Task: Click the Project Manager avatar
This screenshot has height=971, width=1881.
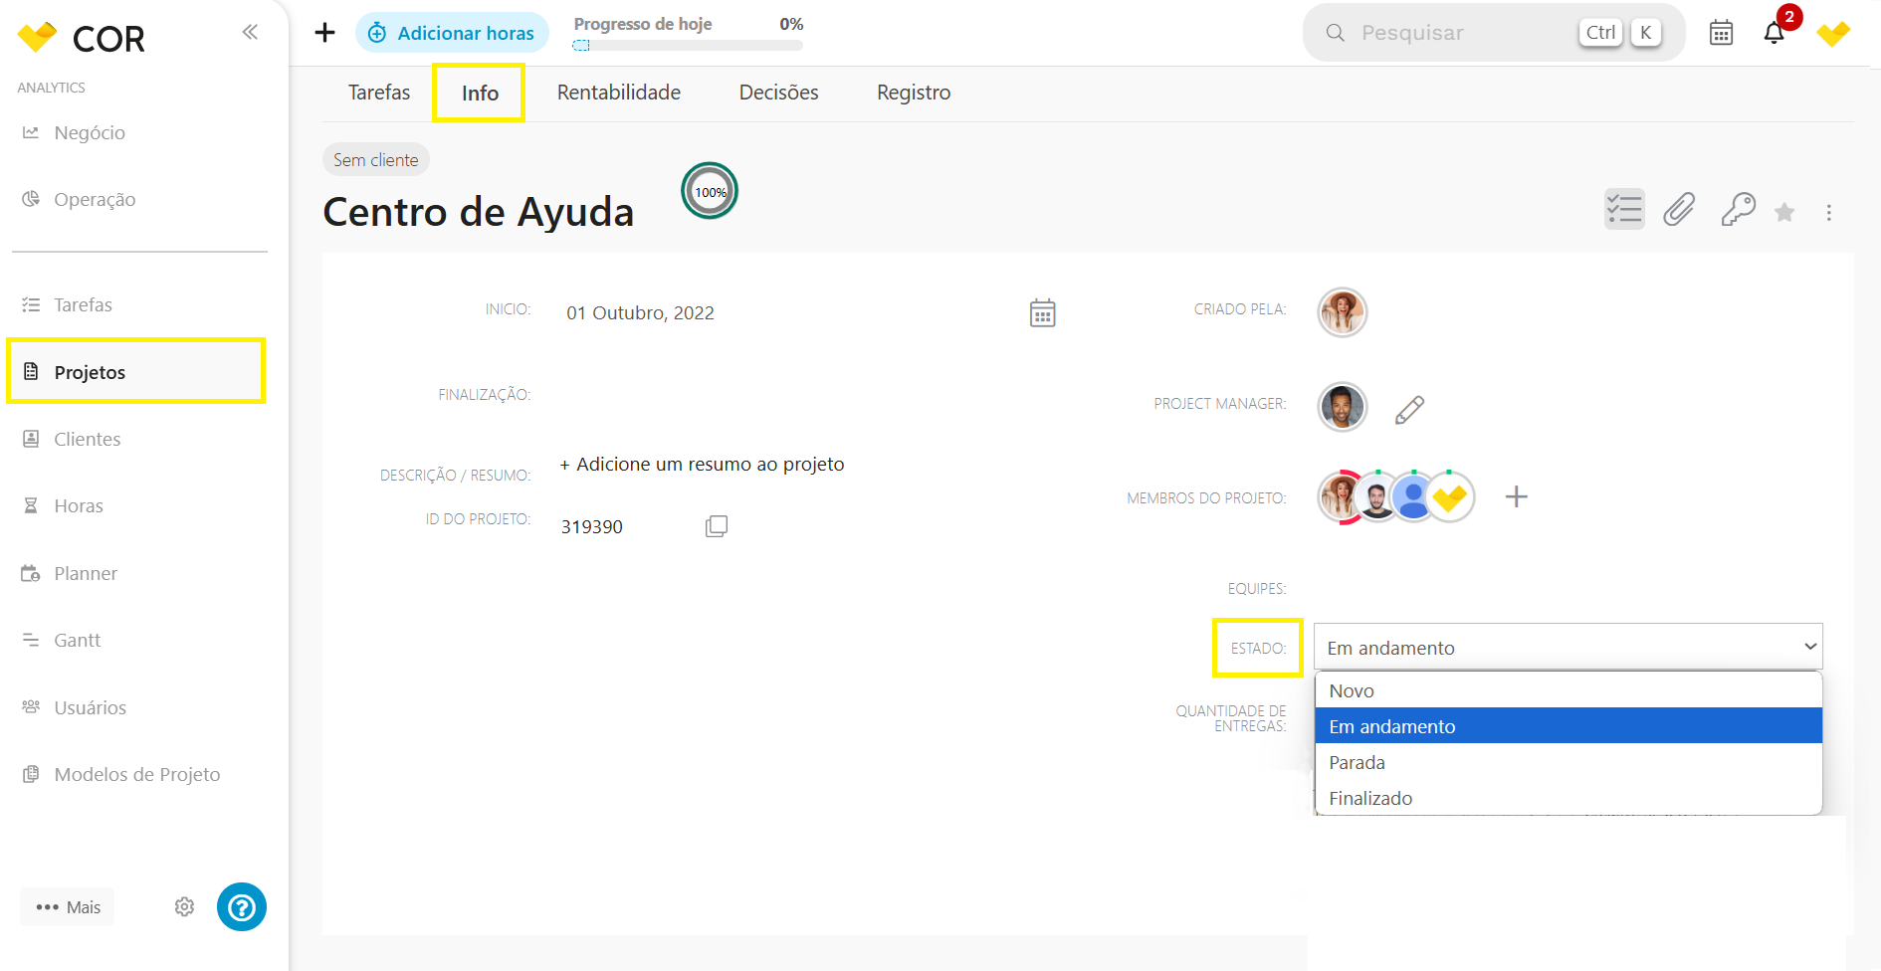Action: [1343, 407]
